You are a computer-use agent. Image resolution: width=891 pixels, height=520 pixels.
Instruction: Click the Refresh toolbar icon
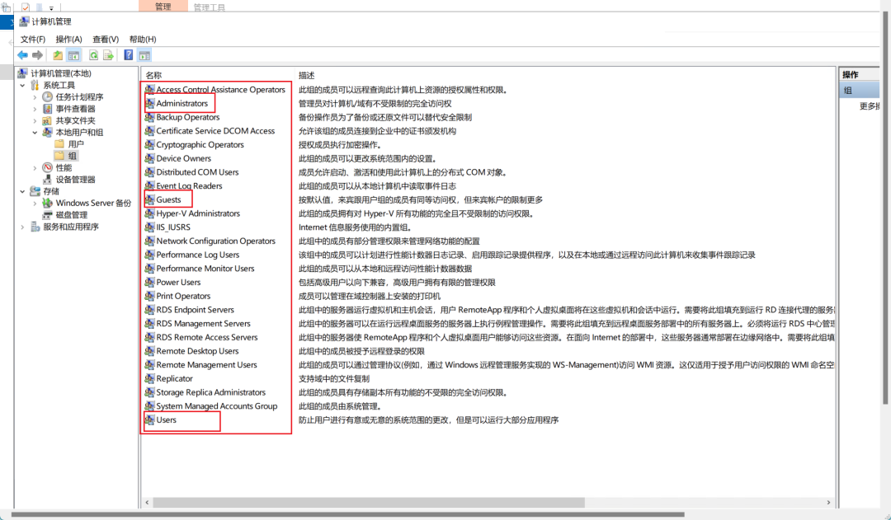tap(93, 55)
